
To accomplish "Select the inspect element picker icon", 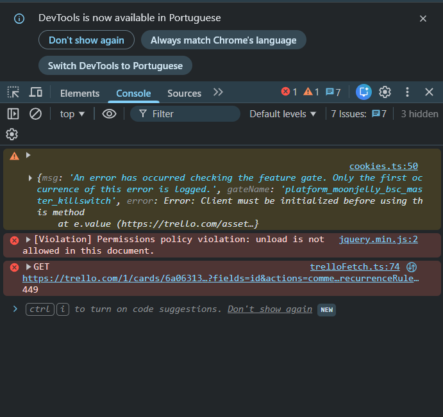I will click(x=13, y=92).
